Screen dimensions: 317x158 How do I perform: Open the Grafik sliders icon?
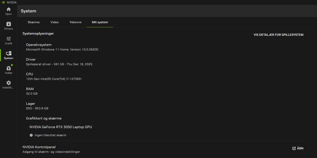pos(9,39)
